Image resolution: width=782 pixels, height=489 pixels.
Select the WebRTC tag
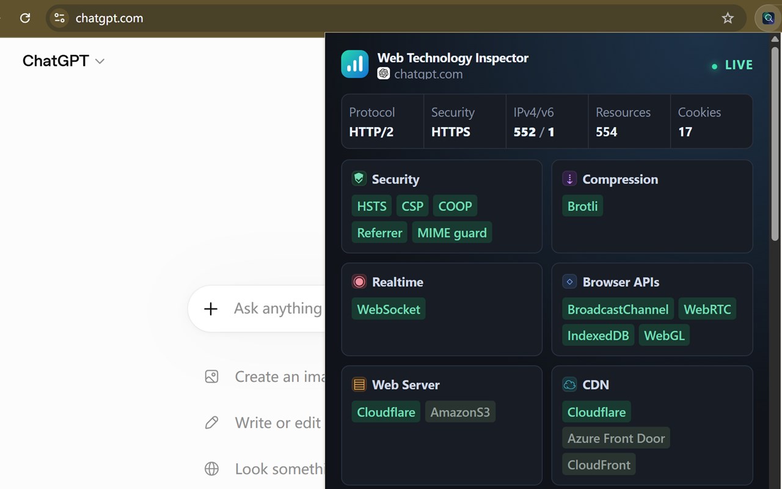click(707, 309)
